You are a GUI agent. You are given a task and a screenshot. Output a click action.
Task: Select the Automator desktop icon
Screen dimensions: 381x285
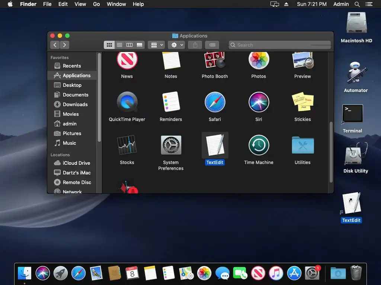point(356,73)
